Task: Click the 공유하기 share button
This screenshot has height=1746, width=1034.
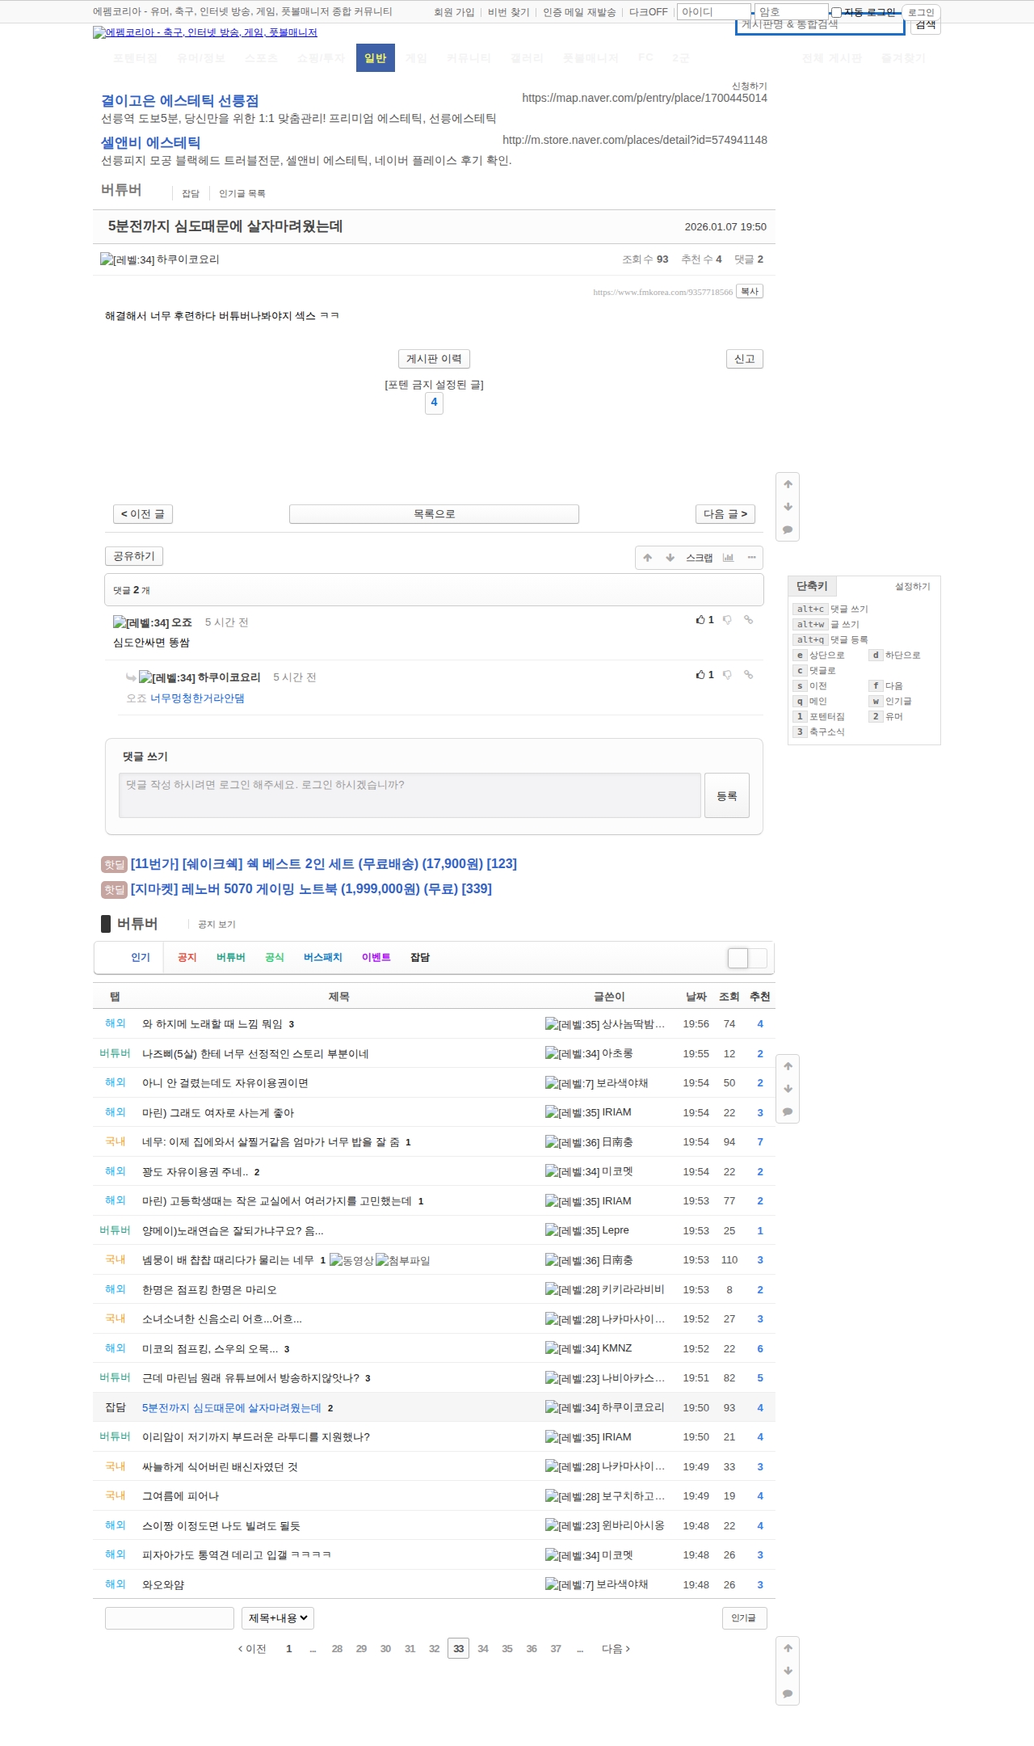Action: (134, 556)
